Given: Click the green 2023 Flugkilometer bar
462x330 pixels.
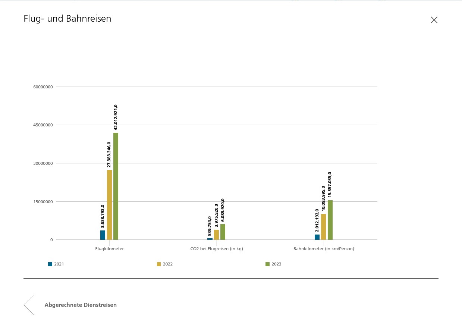Looking at the screenshot, I should coord(116,186).
